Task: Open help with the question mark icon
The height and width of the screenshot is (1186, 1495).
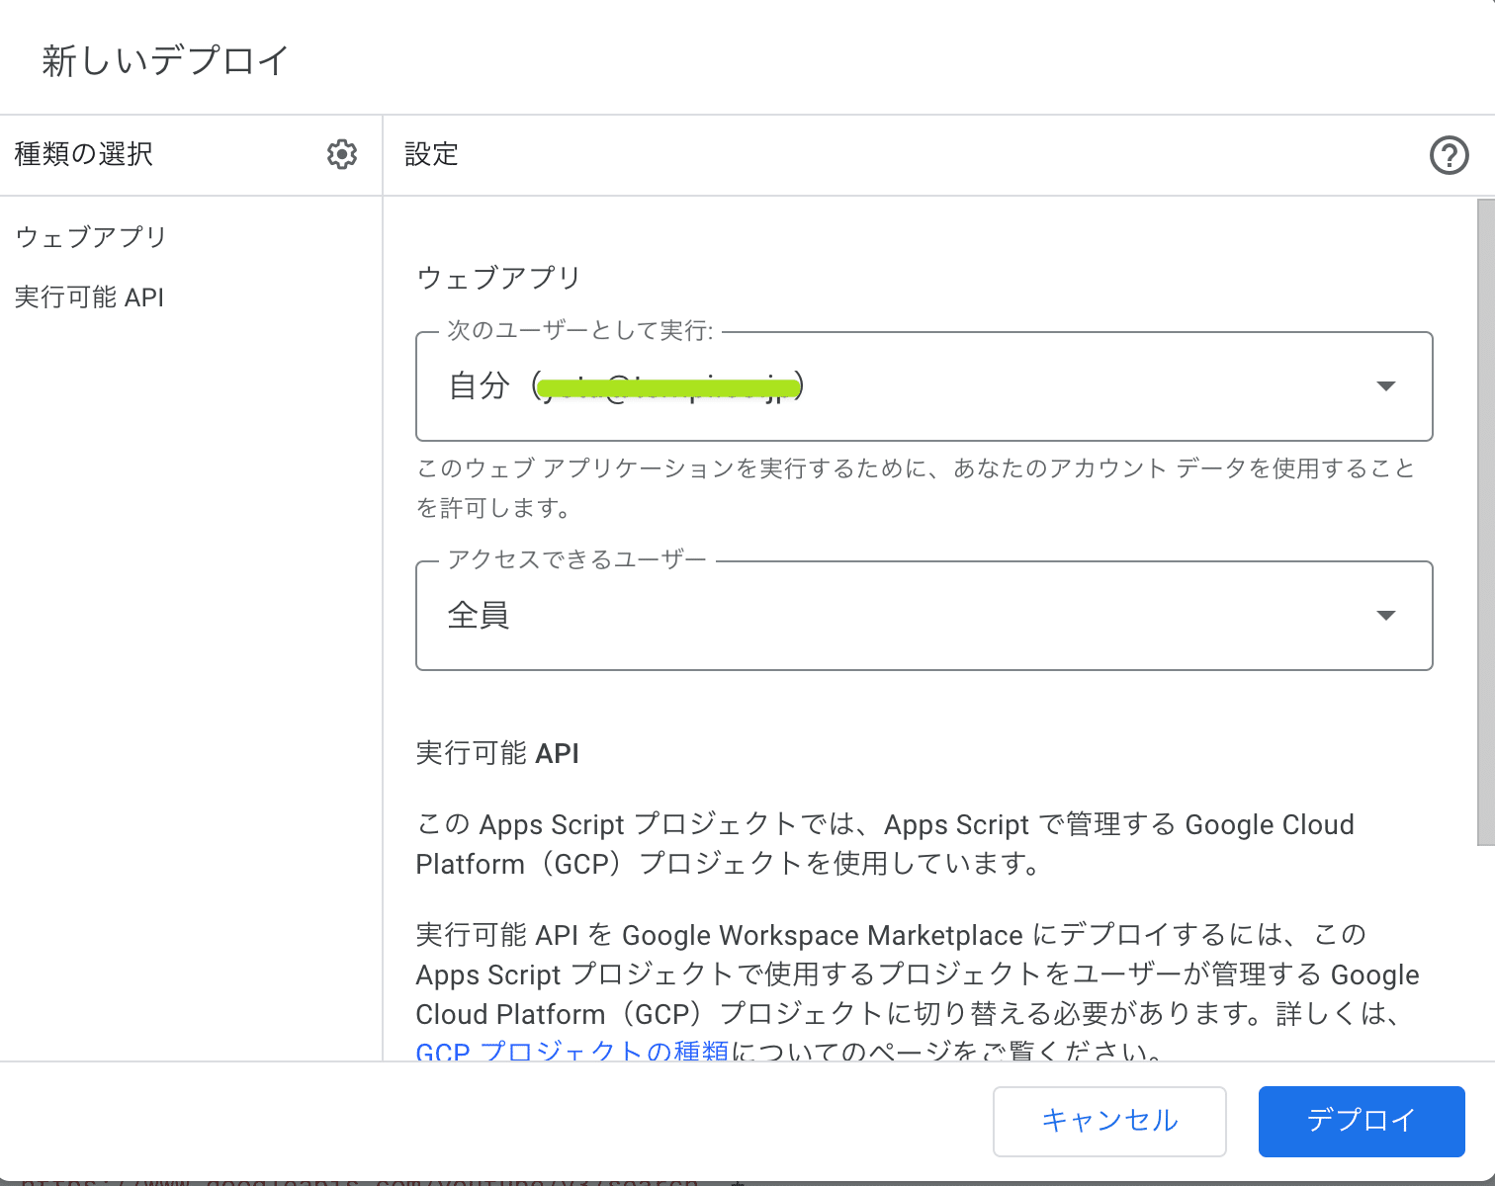Action: point(1449,155)
